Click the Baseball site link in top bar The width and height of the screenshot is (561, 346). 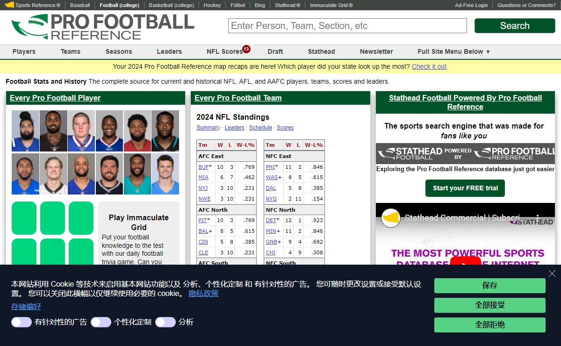tap(80, 5)
